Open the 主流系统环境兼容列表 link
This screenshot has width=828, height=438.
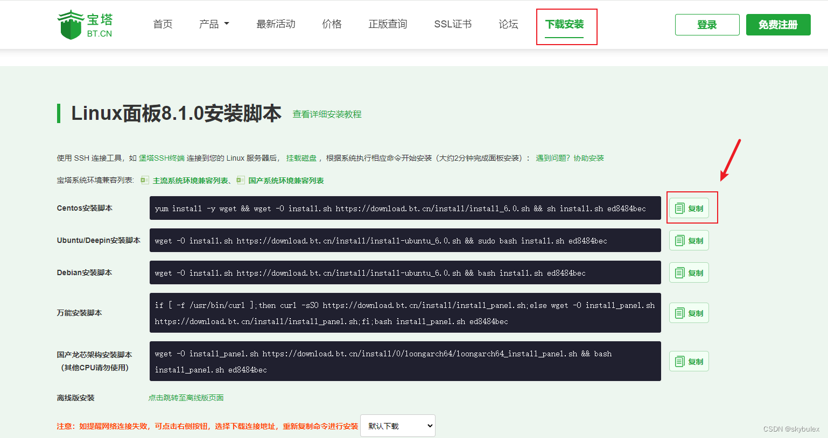pos(191,181)
